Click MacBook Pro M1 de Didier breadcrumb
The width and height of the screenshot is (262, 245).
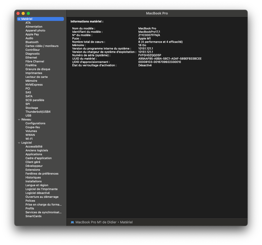pyautogui.click(x=96, y=222)
